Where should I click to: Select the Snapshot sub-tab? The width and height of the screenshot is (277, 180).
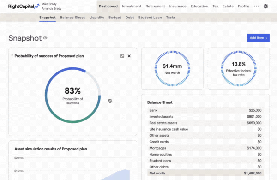coord(48,18)
